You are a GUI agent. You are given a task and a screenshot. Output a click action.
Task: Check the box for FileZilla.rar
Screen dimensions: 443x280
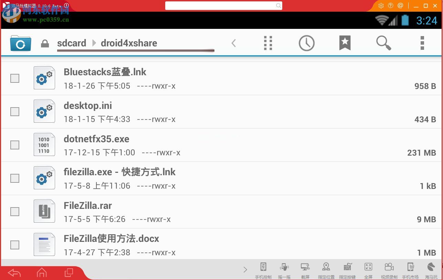[x=15, y=212]
